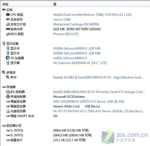Open the Lenovo C460 link

[x=62, y=19]
